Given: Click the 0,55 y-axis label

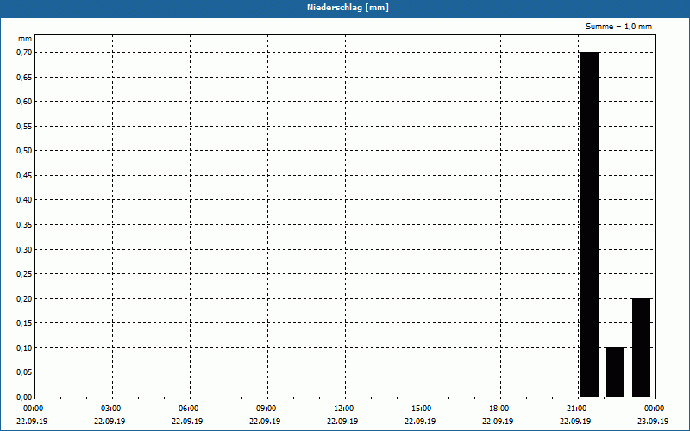Looking at the screenshot, I should pyautogui.click(x=24, y=126).
